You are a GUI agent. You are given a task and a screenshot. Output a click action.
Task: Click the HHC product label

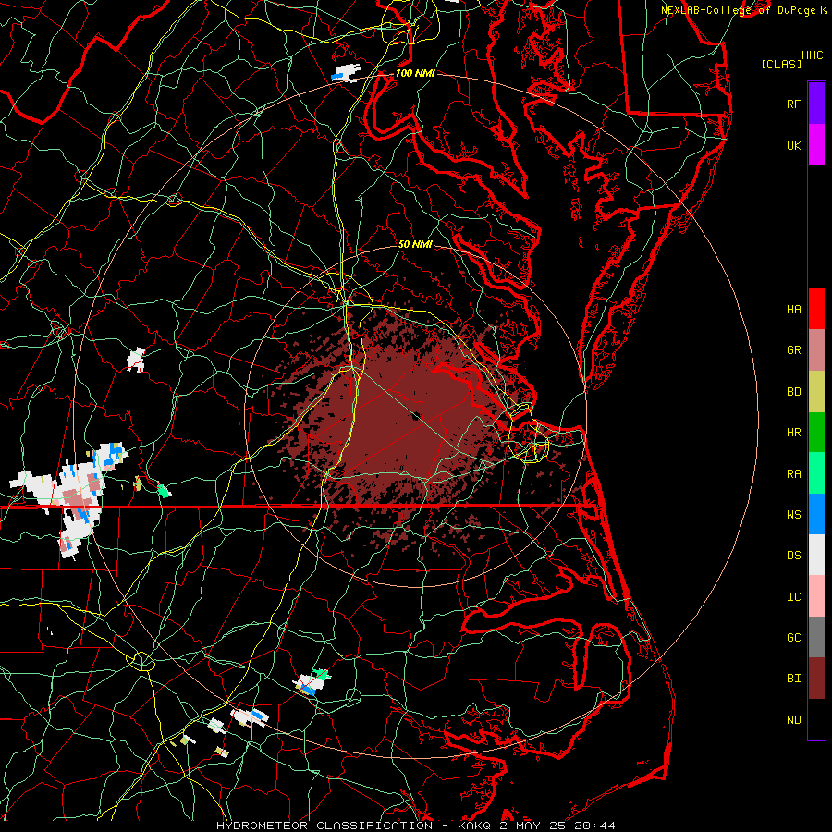(813, 55)
